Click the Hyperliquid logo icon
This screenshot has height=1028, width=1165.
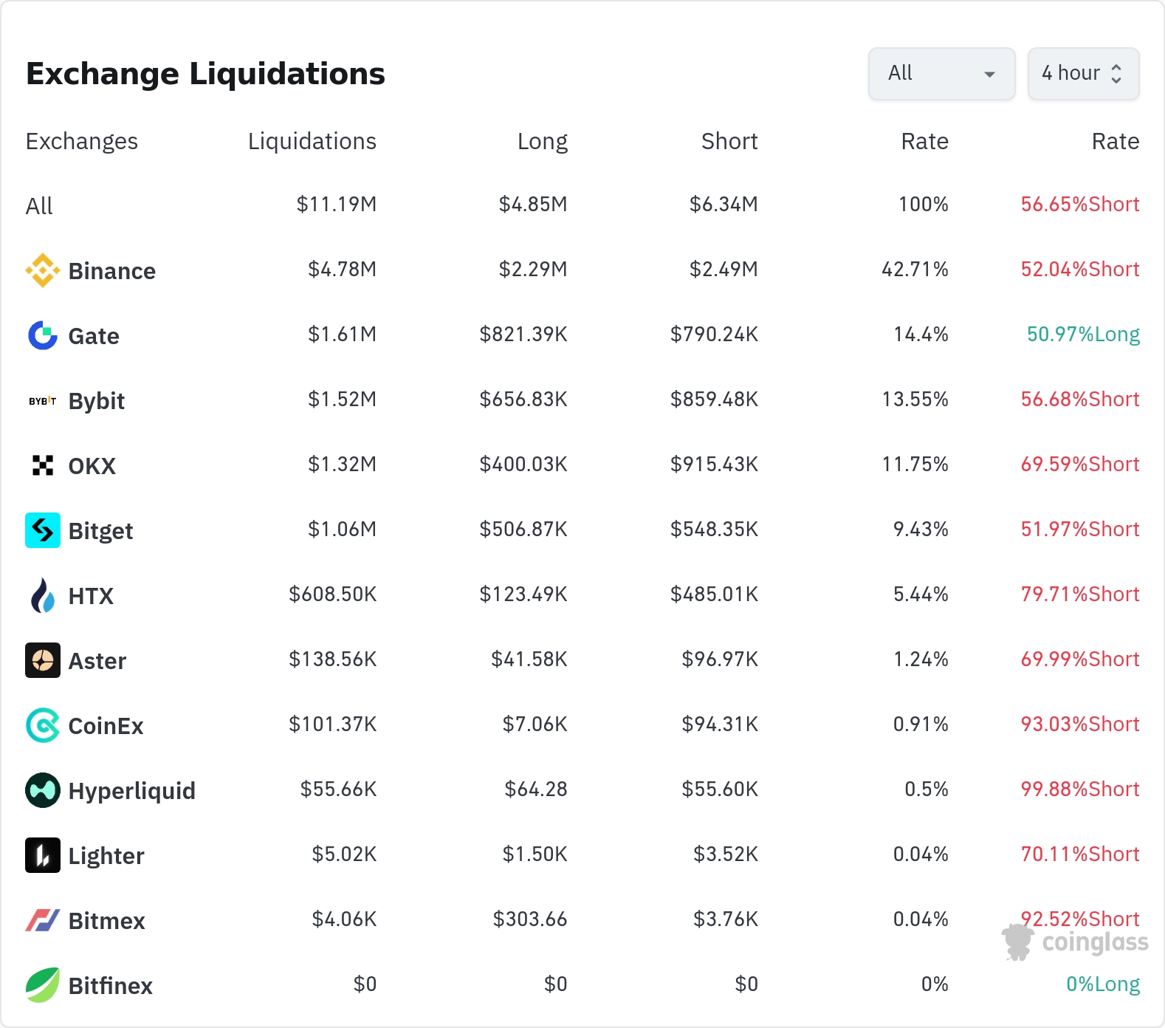(x=43, y=790)
